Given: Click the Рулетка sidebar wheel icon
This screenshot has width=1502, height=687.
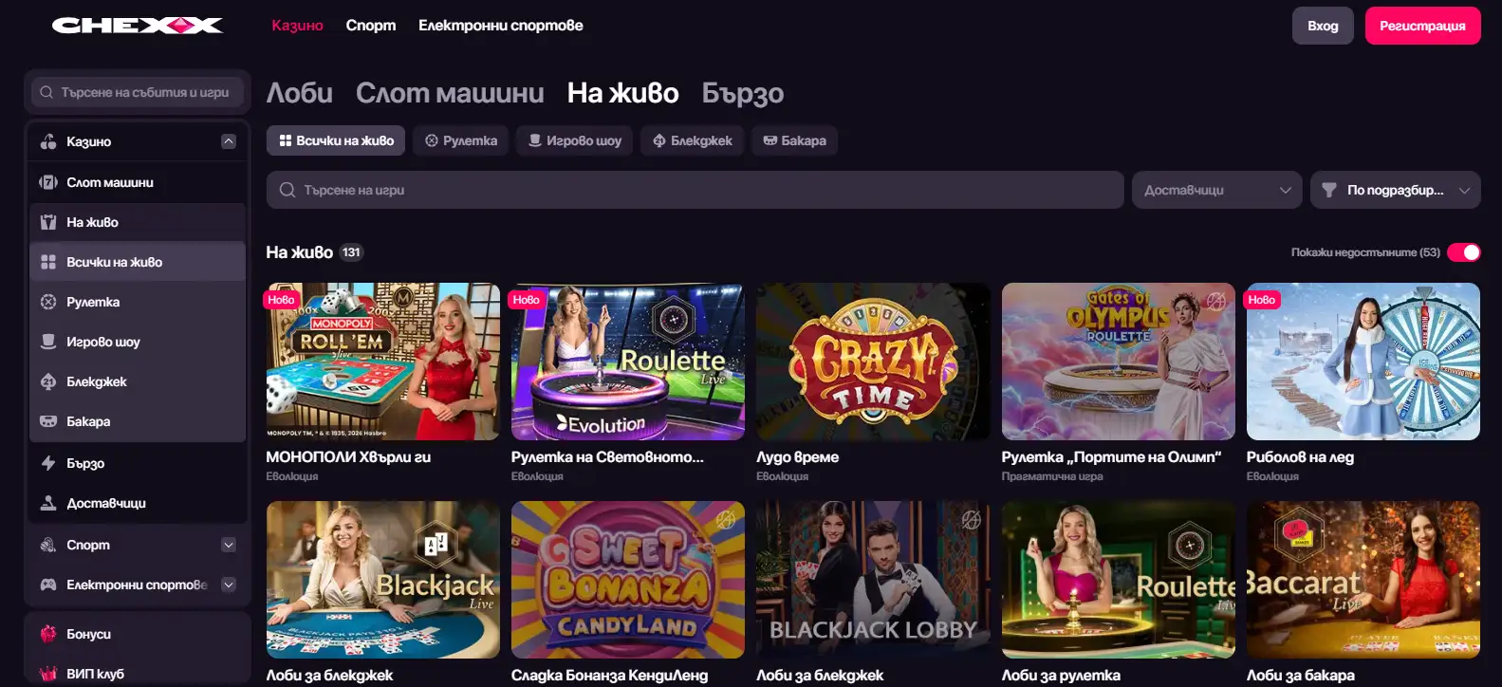Looking at the screenshot, I should (48, 302).
